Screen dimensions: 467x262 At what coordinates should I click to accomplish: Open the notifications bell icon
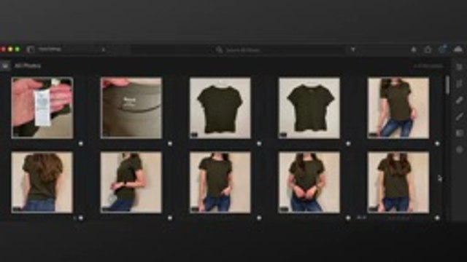414,49
